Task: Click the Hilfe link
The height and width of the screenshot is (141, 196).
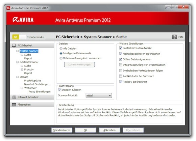Action: 181,37
